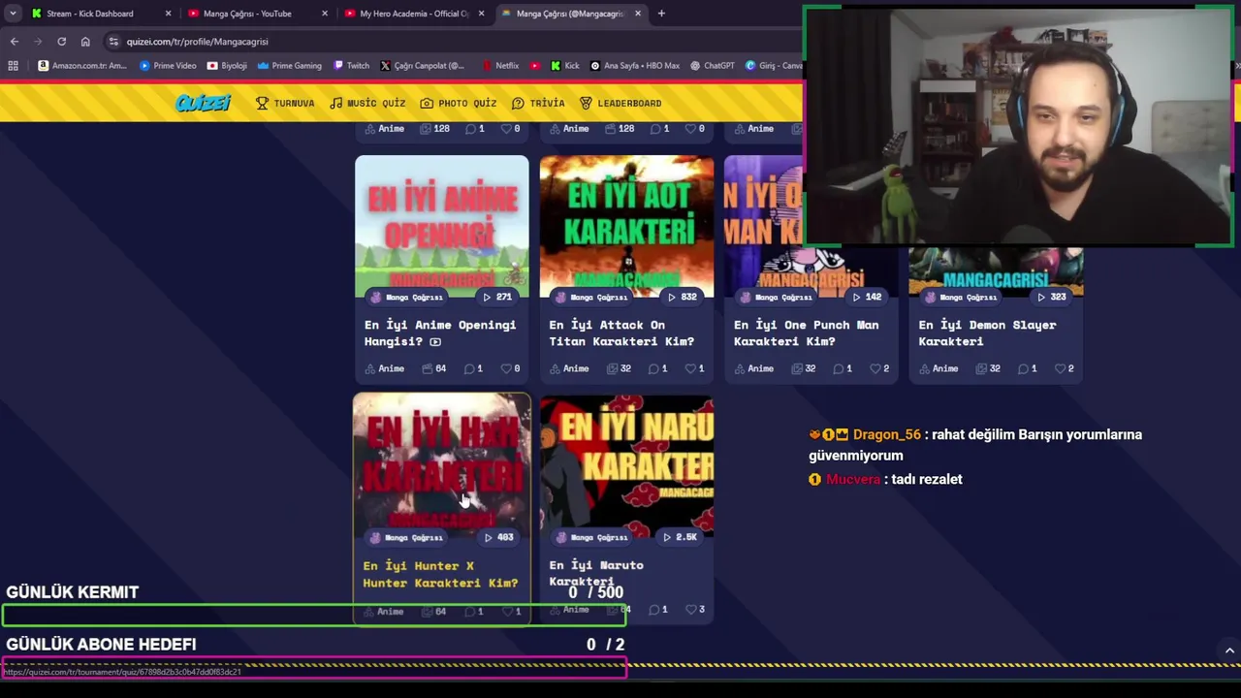Click the scroll-up chevron at bottom right

pyautogui.click(x=1229, y=650)
